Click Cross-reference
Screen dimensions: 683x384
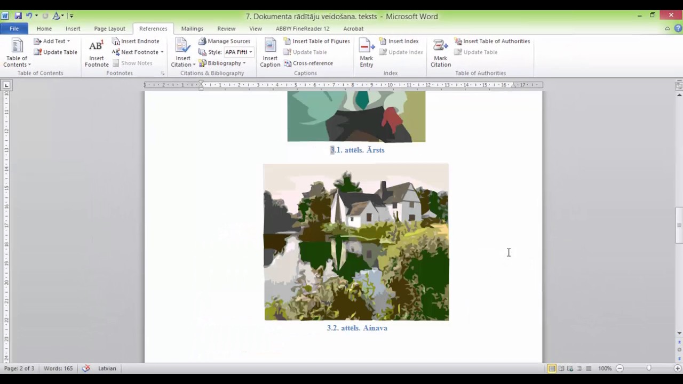pos(308,63)
